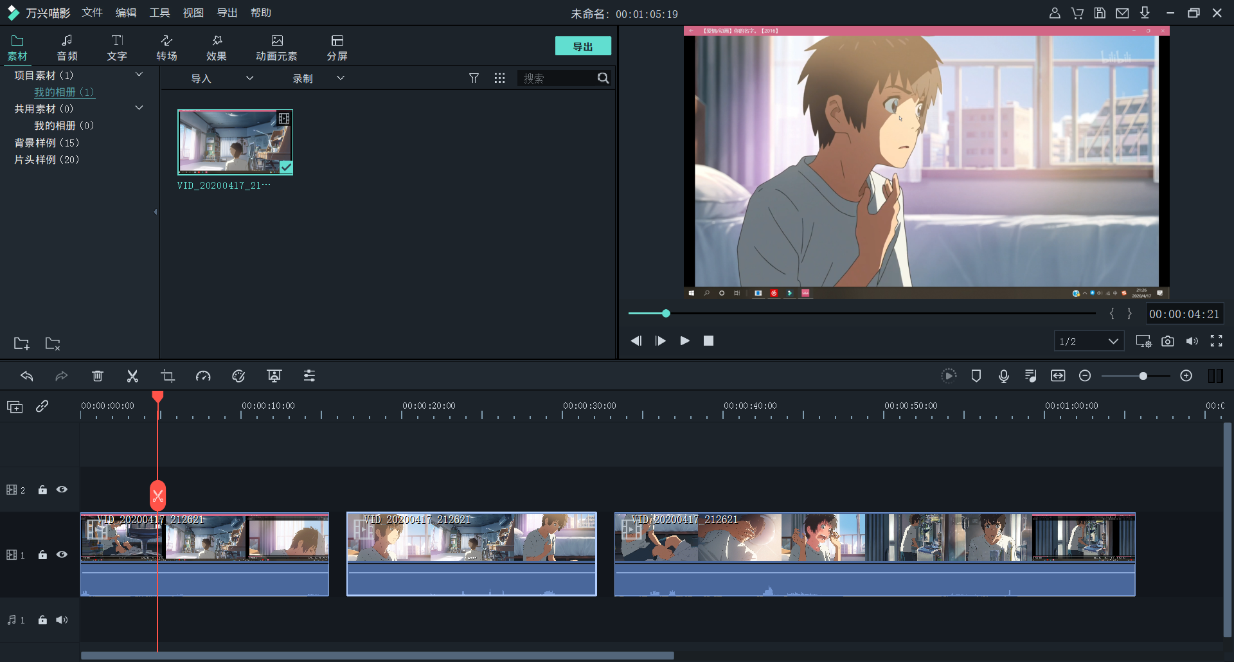
Task: Add a new folder in media panel
Action: point(21,343)
